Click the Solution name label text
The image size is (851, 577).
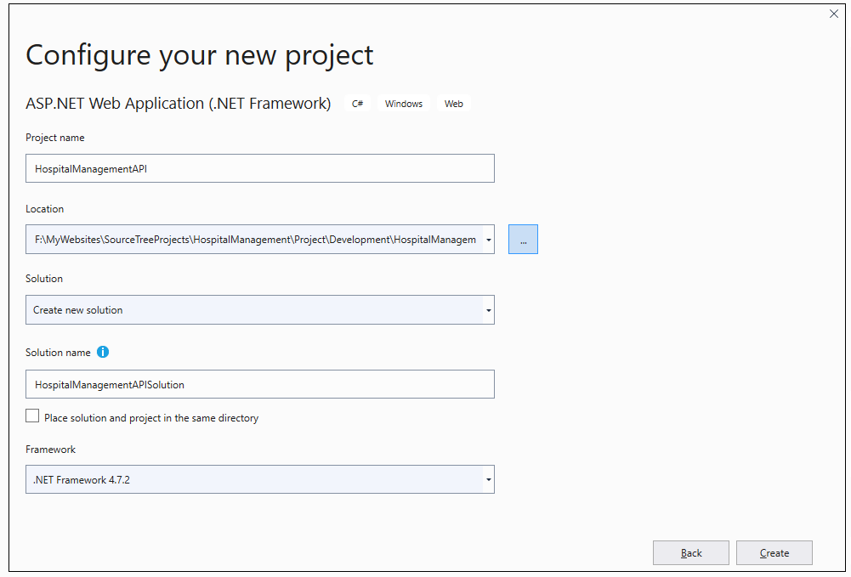point(58,353)
